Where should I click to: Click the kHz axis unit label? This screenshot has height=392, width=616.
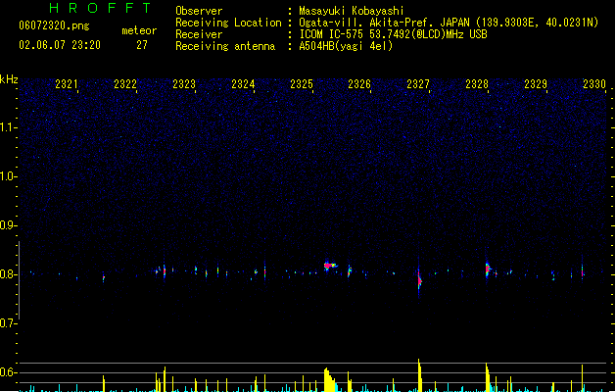coord(9,79)
